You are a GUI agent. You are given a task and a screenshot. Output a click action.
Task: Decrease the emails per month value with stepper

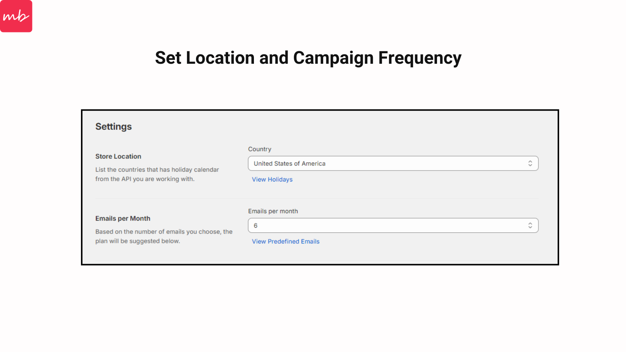pos(530,227)
